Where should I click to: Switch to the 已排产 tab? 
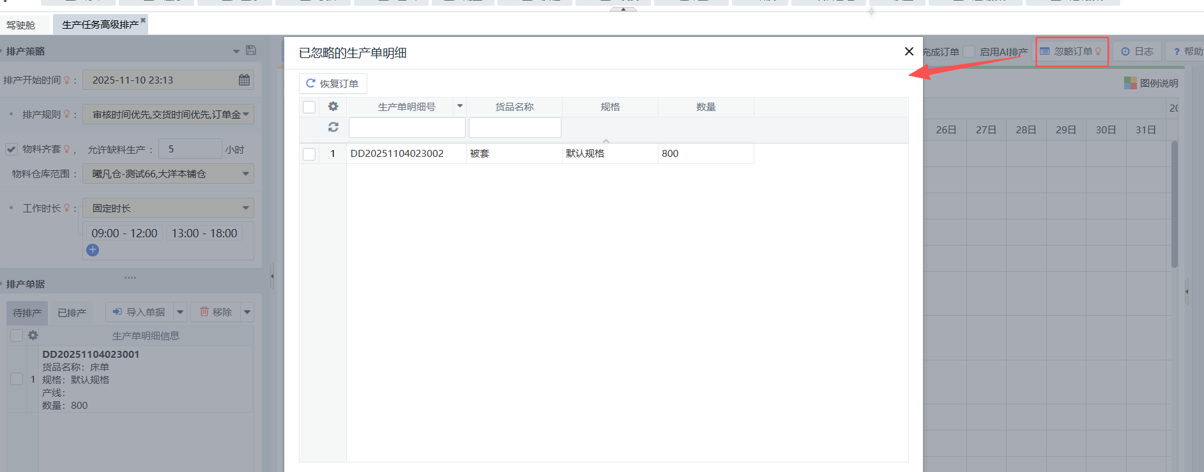click(x=72, y=313)
